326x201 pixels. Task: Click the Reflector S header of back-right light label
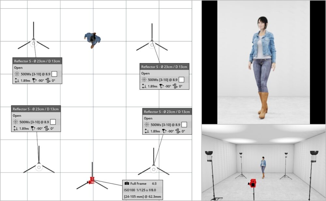tap(164, 67)
